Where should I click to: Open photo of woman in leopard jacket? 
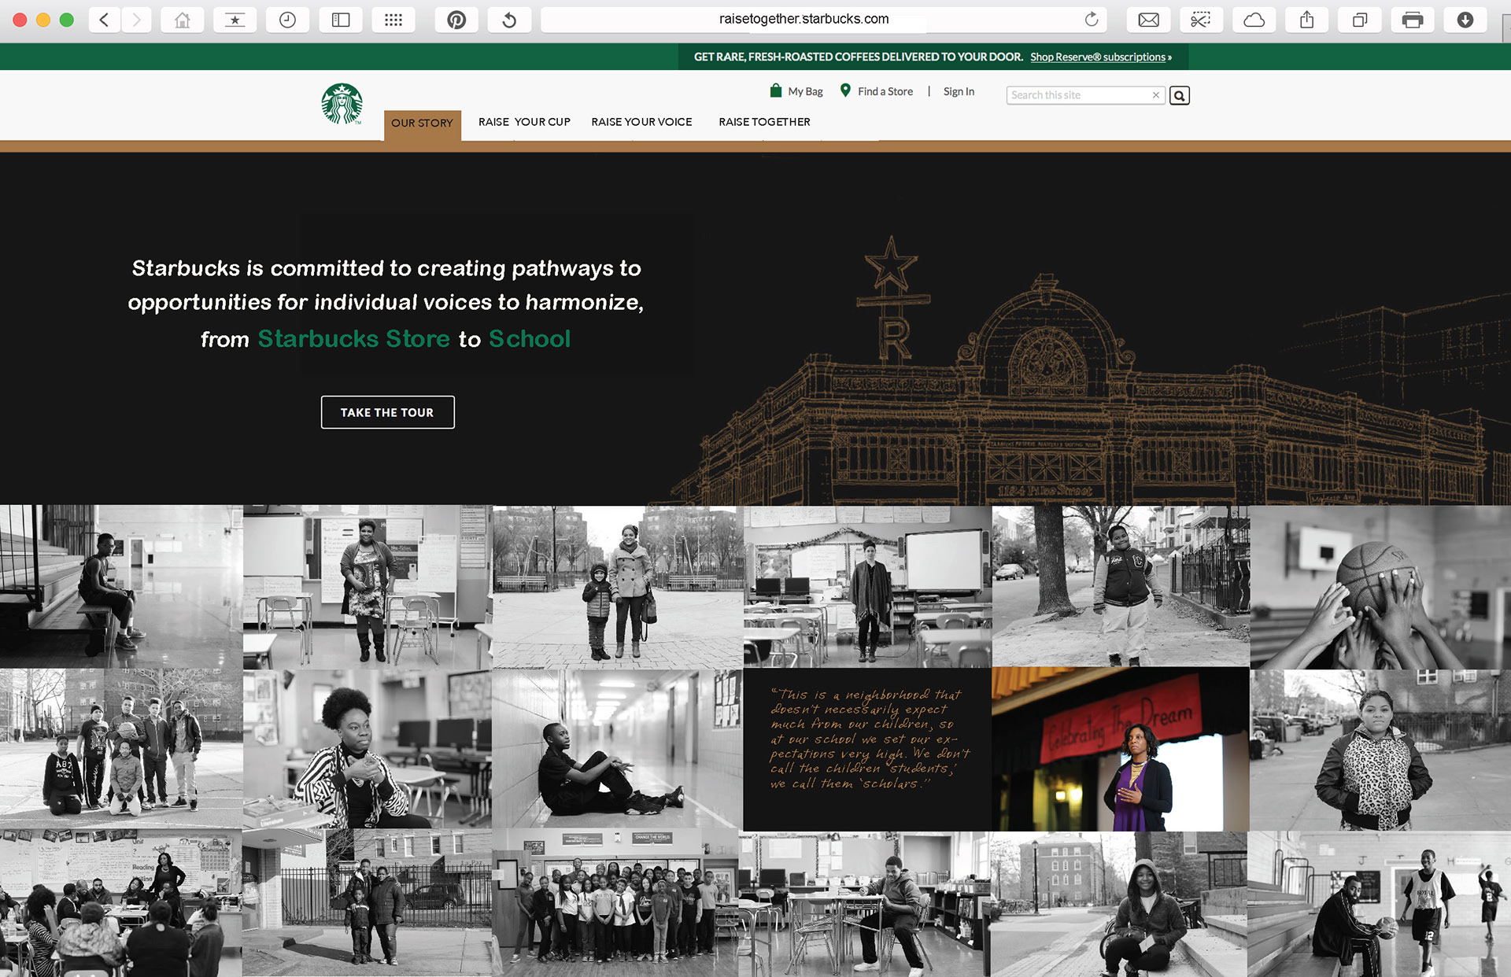(1380, 750)
